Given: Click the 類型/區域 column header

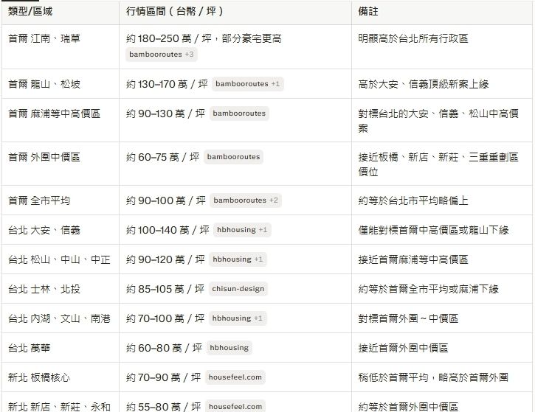Looking at the screenshot, I should coord(30,12).
